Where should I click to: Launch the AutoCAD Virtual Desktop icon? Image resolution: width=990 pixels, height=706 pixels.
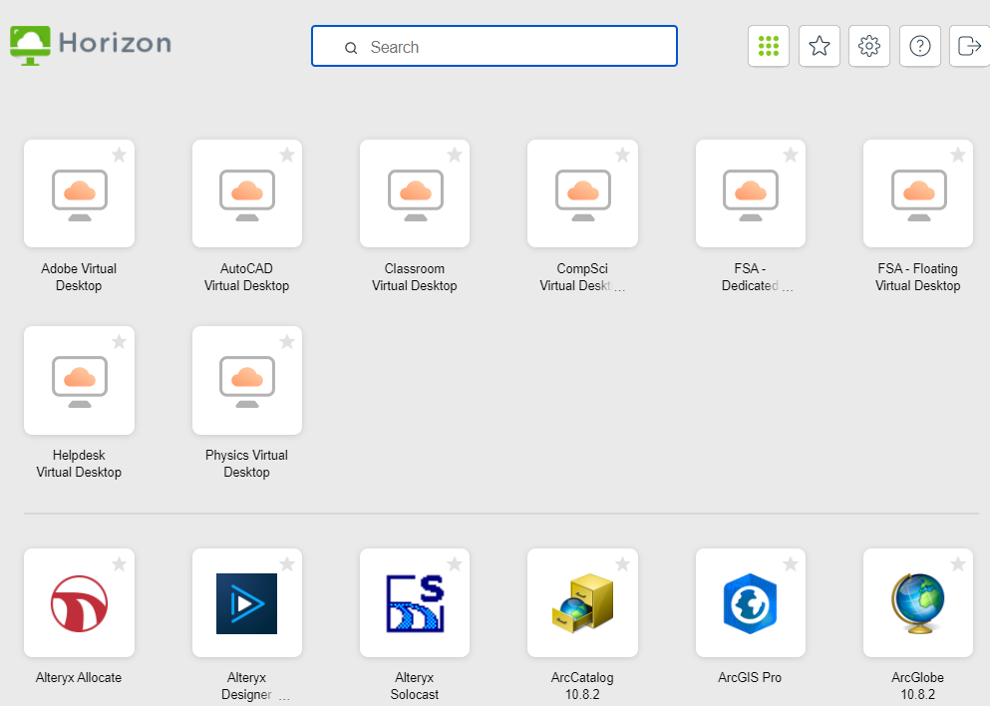[247, 193]
